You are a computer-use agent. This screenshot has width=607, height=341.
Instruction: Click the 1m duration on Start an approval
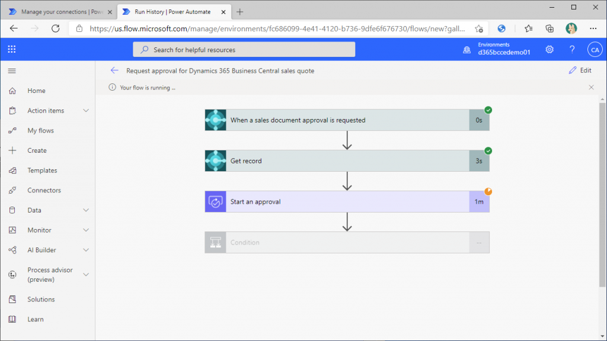[479, 201]
